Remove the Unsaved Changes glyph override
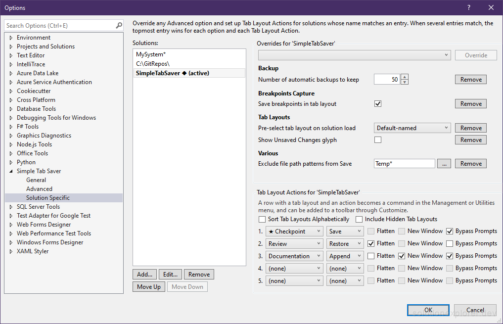Image resolution: width=503 pixels, height=324 pixels. click(471, 140)
